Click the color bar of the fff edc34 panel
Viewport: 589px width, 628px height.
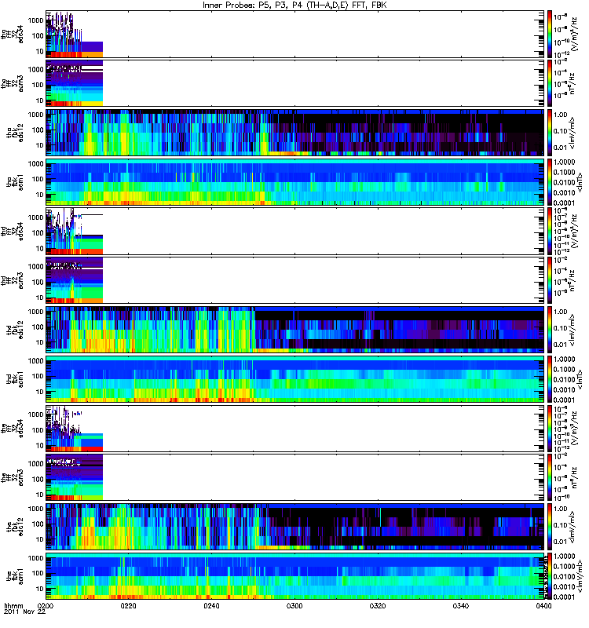tap(550, 429)
